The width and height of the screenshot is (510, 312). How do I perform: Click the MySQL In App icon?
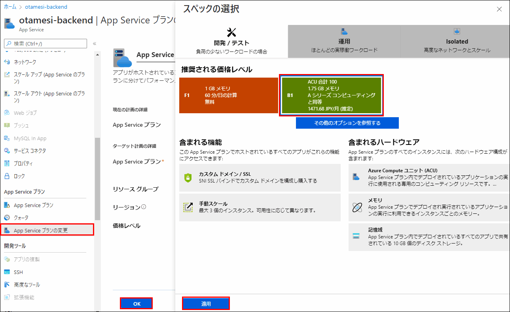(7, 138)
